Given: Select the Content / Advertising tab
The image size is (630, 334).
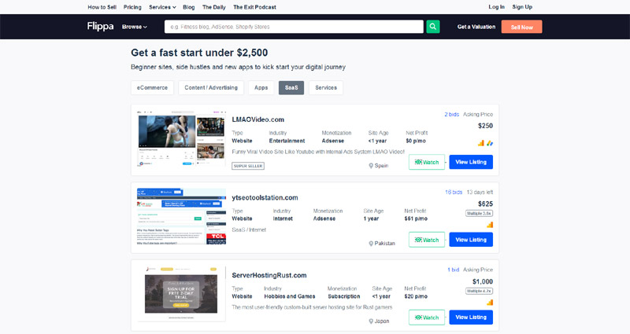Looking at the screenshot, I should [x=211, y=88].
